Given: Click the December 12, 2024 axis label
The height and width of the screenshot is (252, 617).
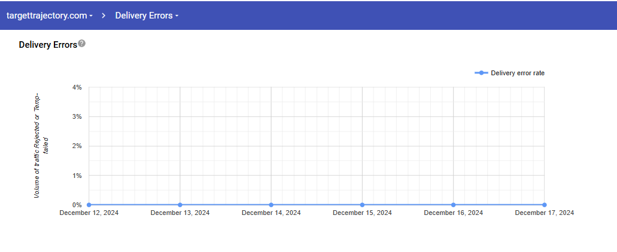Looking at the screenshot, I should (89, 213).
